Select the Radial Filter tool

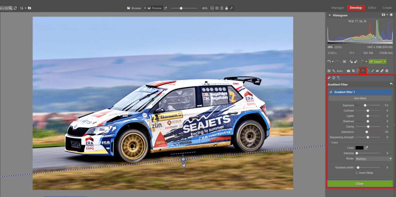click(368, 71)
